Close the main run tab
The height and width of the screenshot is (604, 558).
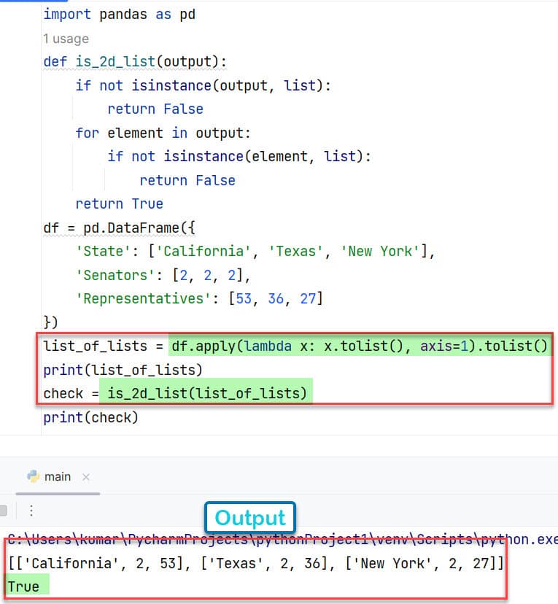point(86,477)
